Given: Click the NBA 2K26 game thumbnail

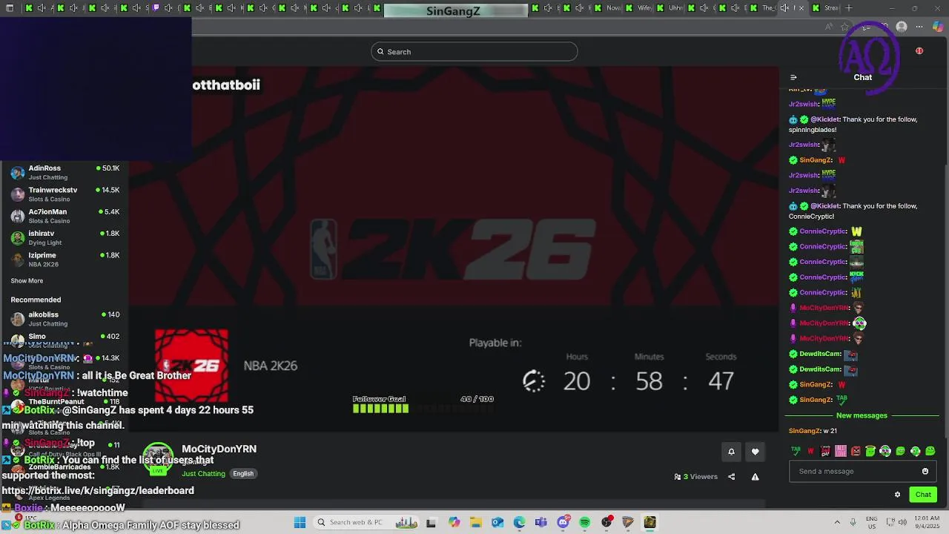Looking at the screenshot, I should (191, 366).
